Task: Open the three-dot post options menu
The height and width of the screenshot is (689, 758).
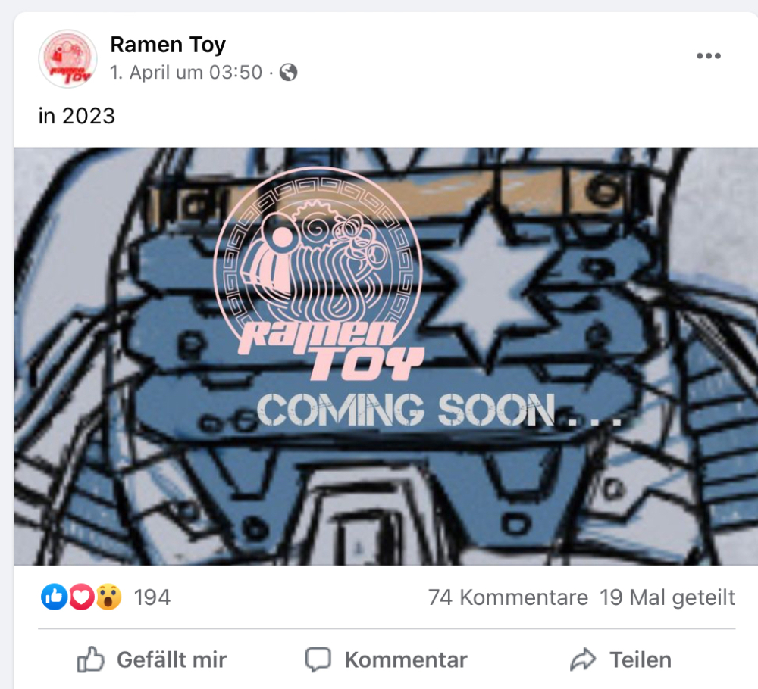Action: click(708, 56)
